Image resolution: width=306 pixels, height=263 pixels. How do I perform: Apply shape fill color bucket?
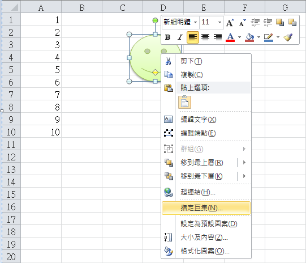pyautogui.click(x=249, y=37)
